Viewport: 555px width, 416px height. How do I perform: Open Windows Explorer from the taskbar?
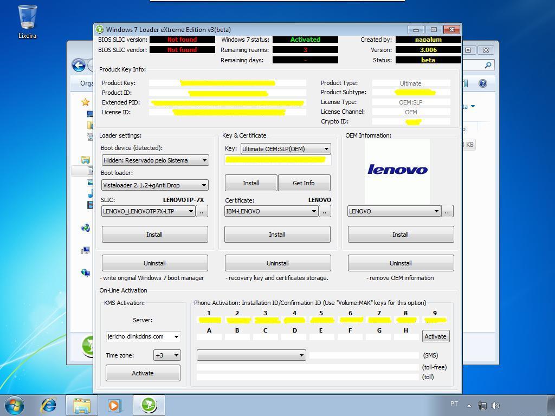(x=82, y=405)
